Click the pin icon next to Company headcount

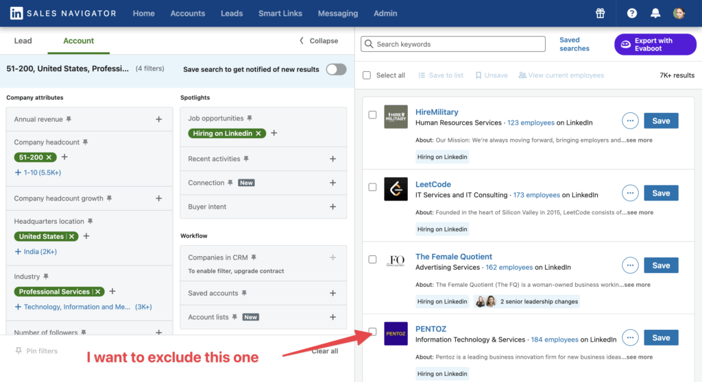coord(85,142)
